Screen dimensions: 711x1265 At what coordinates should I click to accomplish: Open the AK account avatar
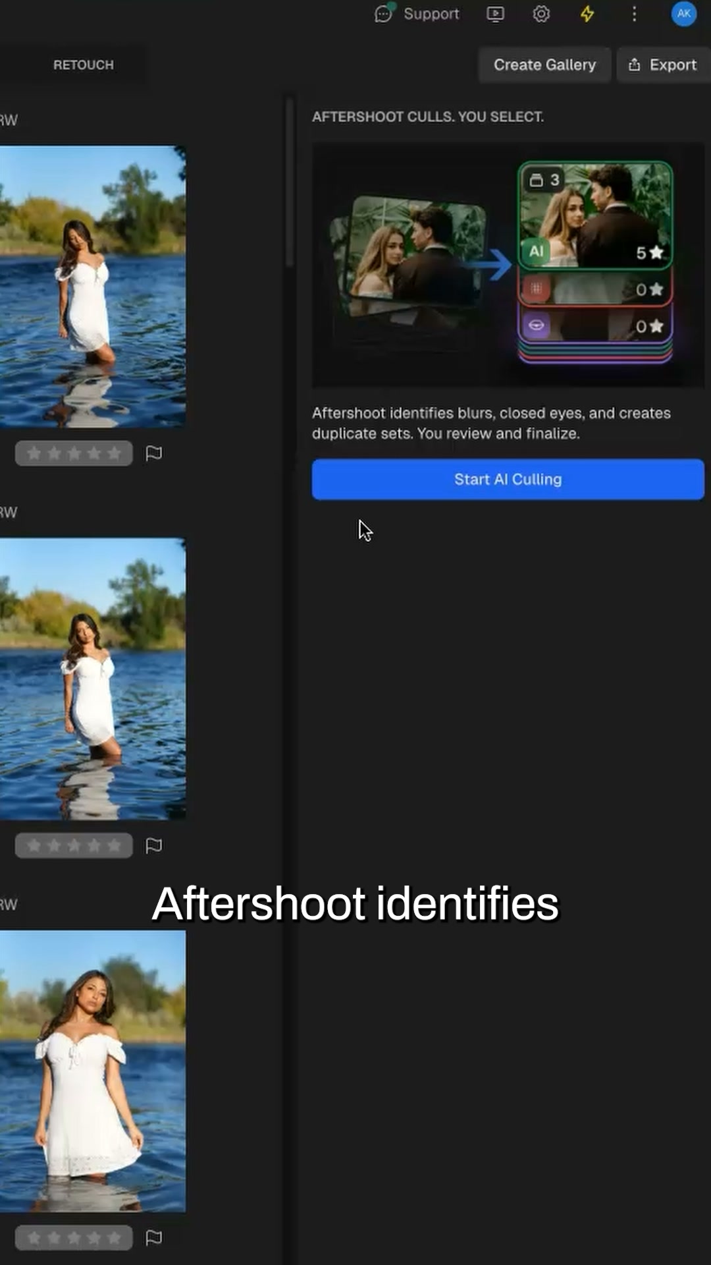[684, 14]
